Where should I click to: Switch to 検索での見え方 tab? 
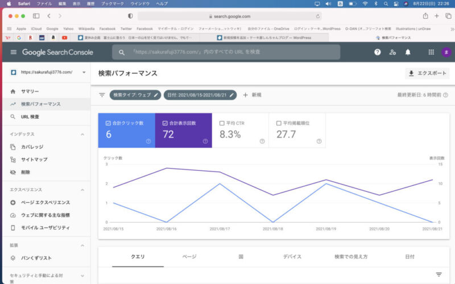351,257
